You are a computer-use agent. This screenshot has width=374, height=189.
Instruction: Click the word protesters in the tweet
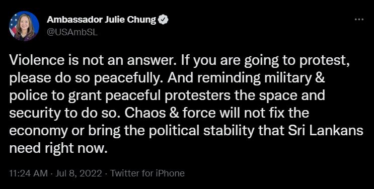197,97
